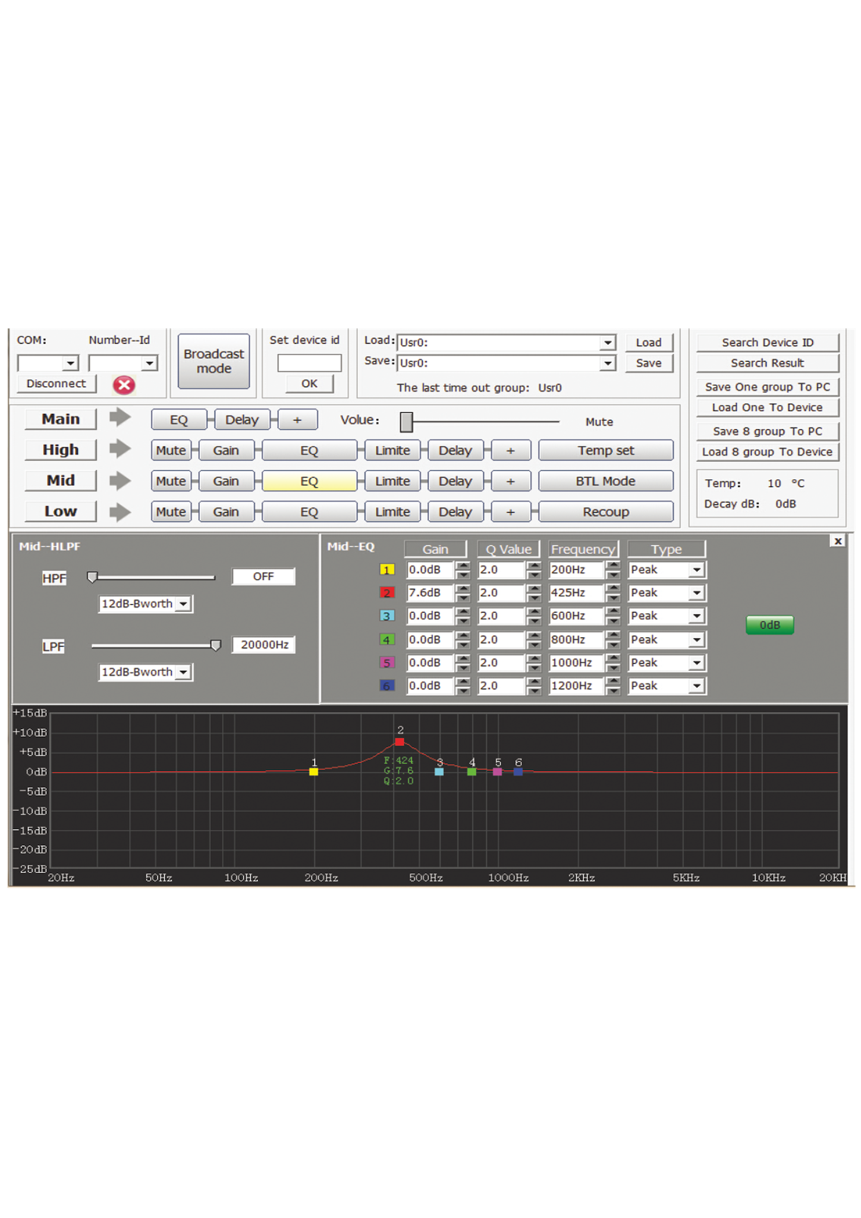The width and height of the screenshot is (861, 1218).
Task: Select the red band 2 marker in EQ list
Action: coord(386,592)
